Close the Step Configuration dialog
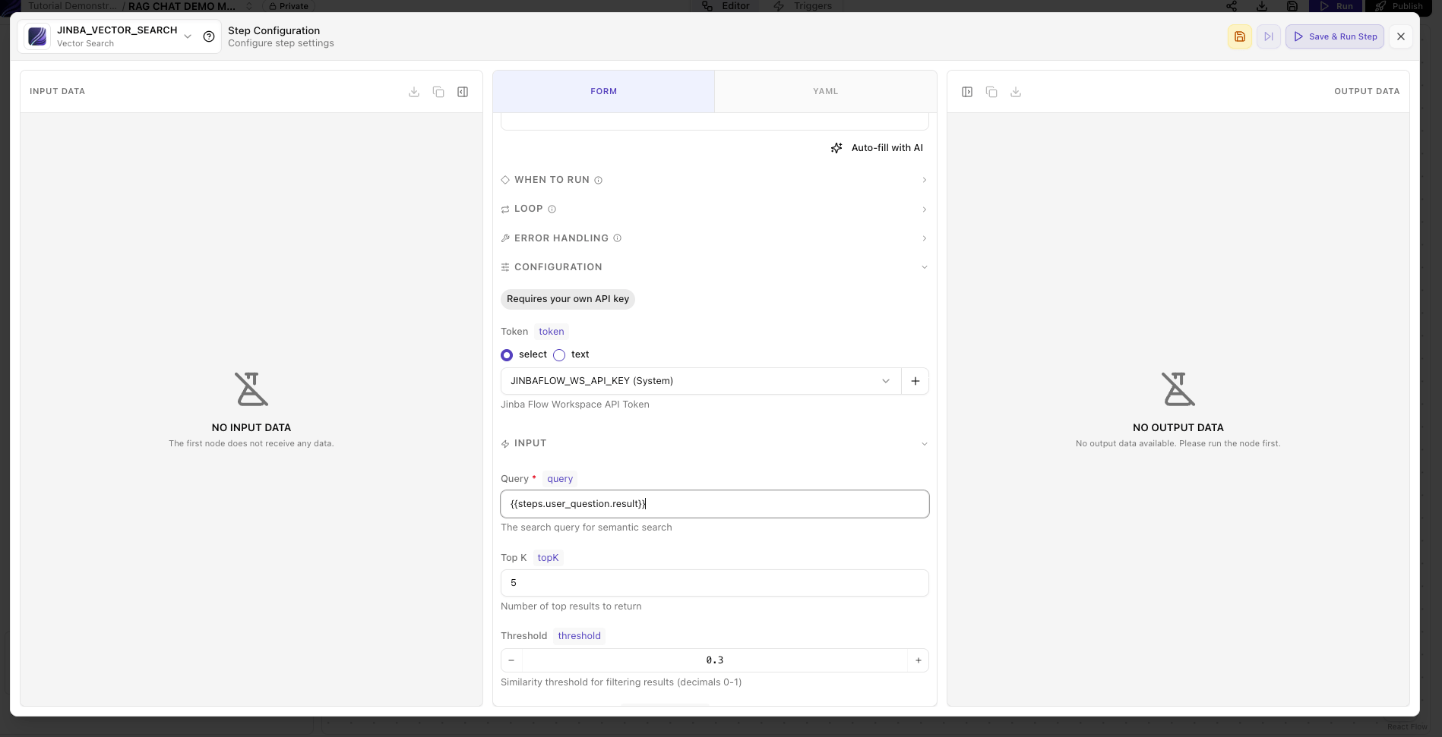The width and height of the screenshot is (1442, 737). click(x=1401, y=36)
